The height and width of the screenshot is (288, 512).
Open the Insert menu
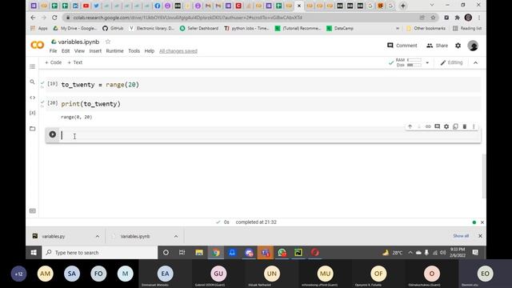pyautogui.click(x=95, y=51)
